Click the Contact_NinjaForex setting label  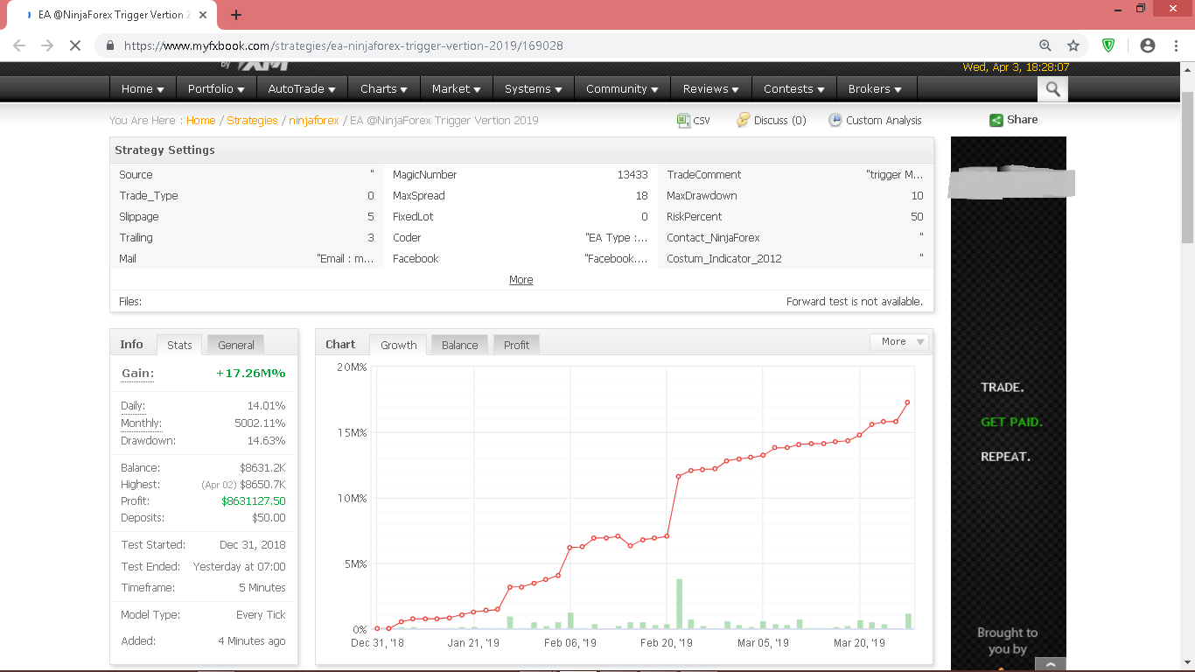tap(713, 238)
